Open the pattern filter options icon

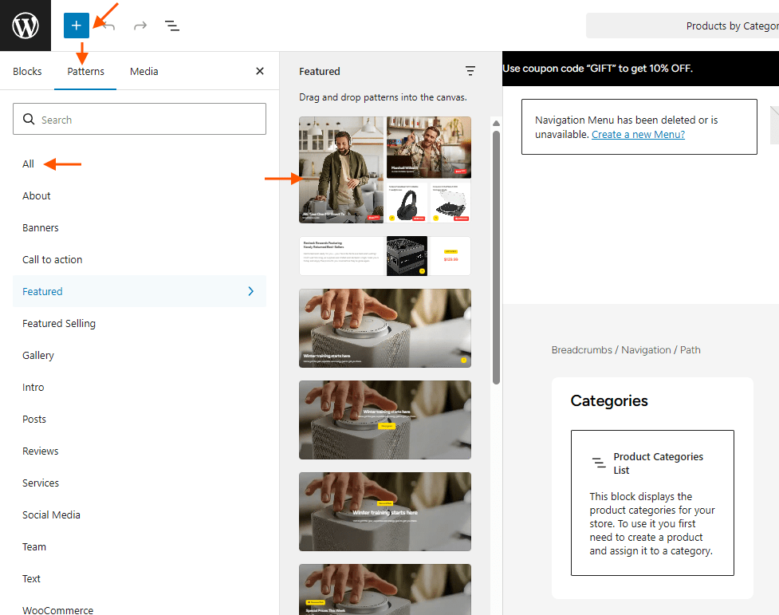pos(470,71)
